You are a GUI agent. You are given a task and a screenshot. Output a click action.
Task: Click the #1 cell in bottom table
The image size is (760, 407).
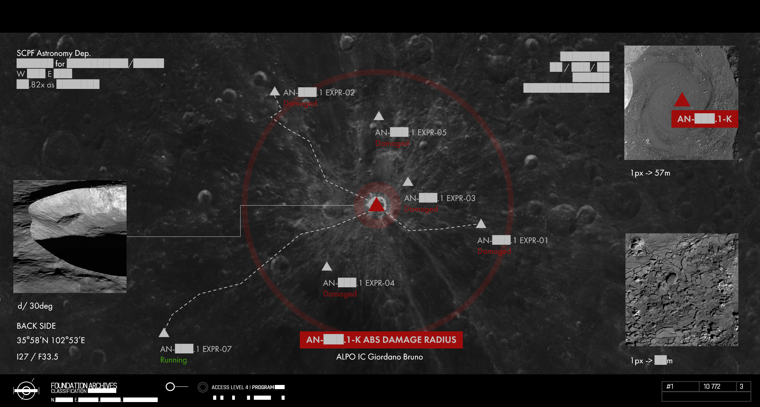click(680, 386)
